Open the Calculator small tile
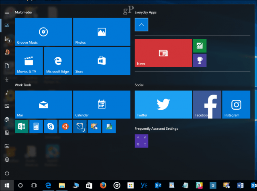 (x=36, y=127)
